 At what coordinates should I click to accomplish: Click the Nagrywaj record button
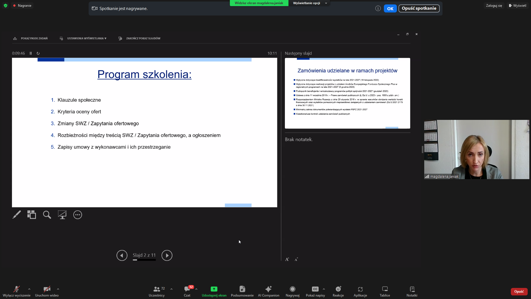[293, 291]
